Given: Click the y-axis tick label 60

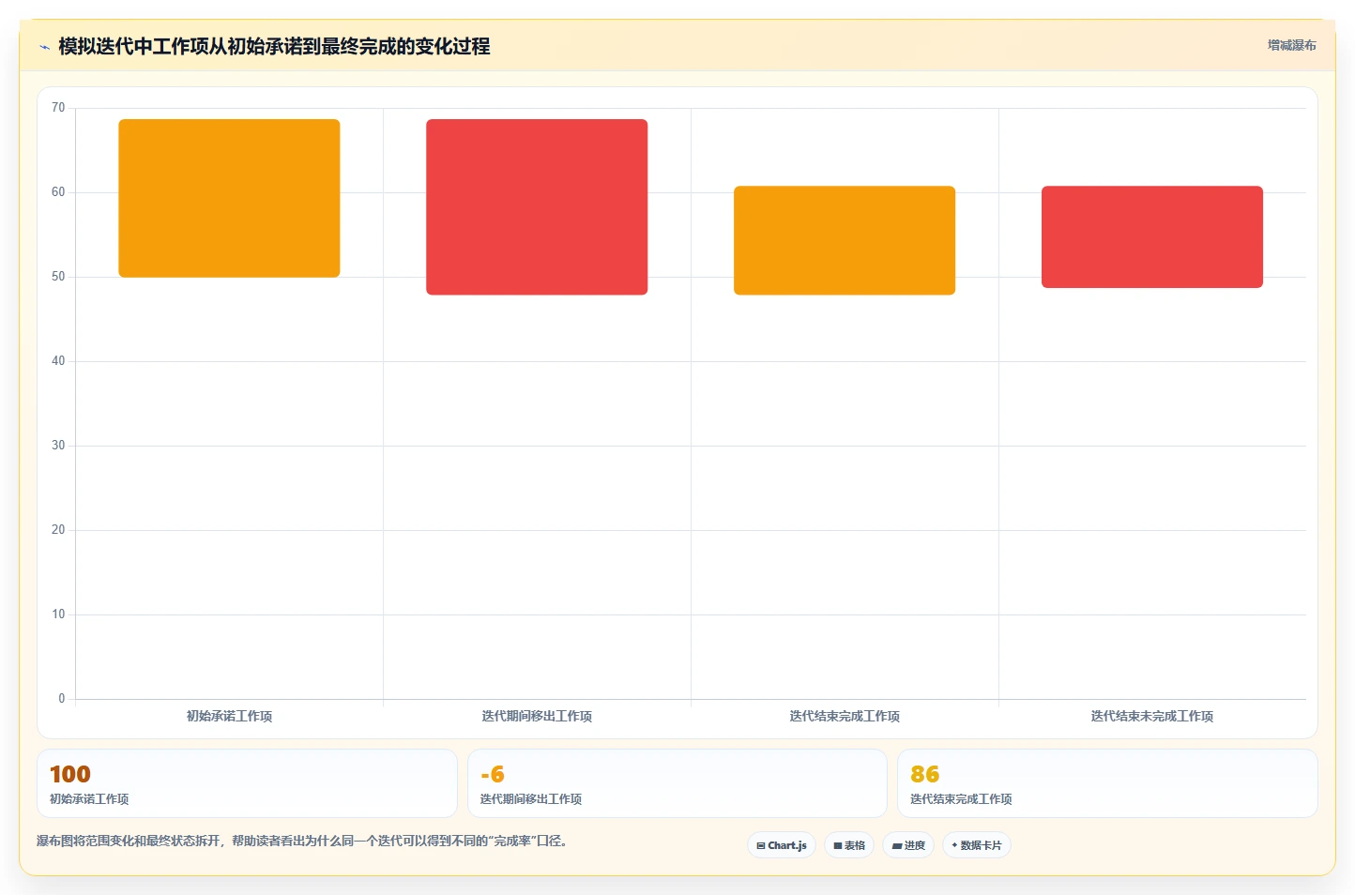Looking at the screenshot, I should (x=58, y=192).
